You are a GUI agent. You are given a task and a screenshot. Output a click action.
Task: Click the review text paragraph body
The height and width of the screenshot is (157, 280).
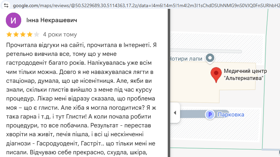[81, 98]
